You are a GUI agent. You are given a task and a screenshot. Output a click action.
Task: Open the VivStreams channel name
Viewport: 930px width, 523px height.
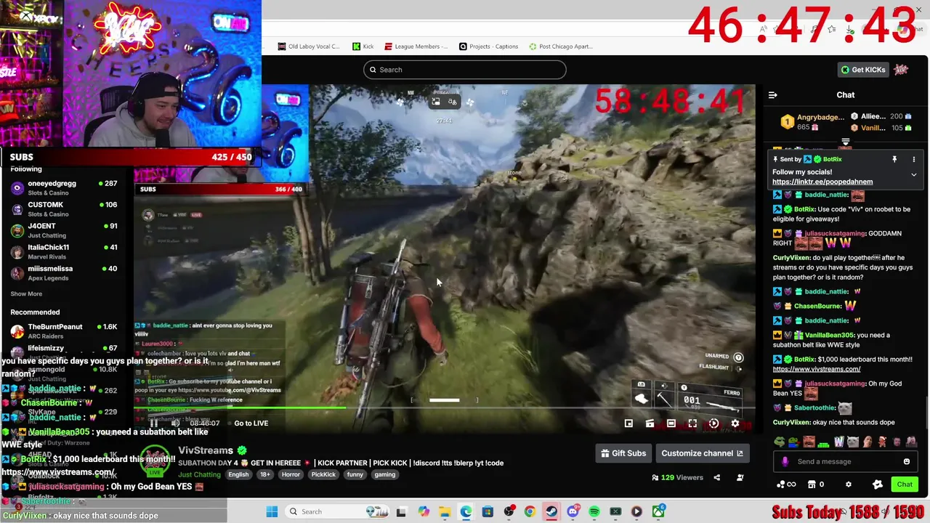click(x=206, y=450)
